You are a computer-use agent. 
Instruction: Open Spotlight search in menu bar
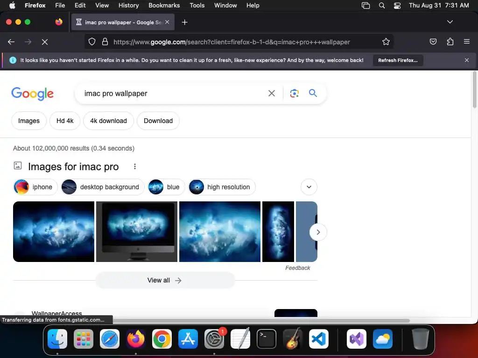[x=382, y=5]
